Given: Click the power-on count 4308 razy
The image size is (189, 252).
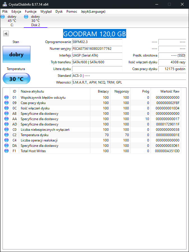Looking at the screenshot, I should click(172, 62).
